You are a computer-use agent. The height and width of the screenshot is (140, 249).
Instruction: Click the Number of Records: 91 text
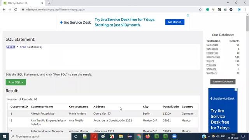(x=22, y=100)
